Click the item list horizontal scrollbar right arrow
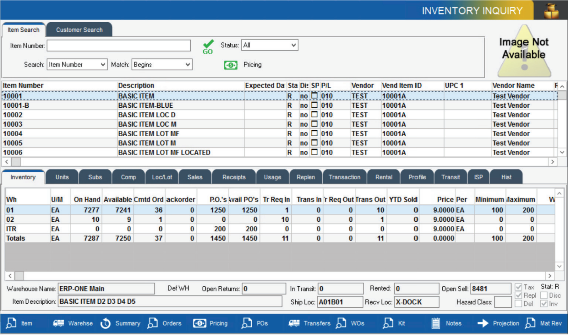The height and width of the screenshot is (335, 568). (x=552, y=162)
